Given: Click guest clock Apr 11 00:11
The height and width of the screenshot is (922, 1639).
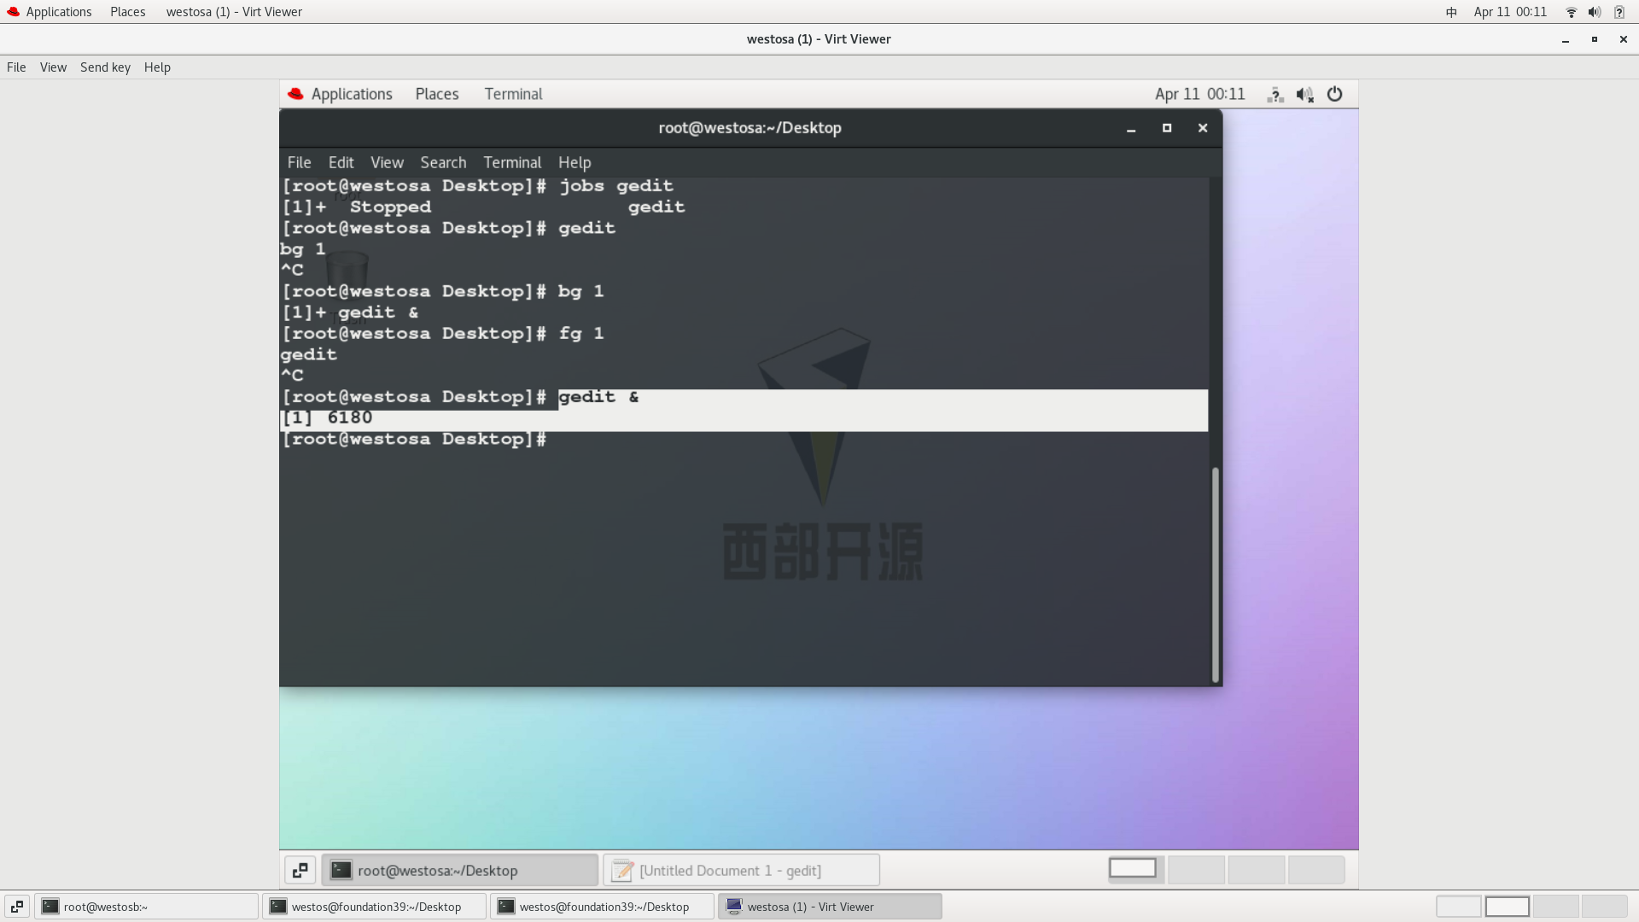Looking at the screenshot, I should click(1199, 94).
